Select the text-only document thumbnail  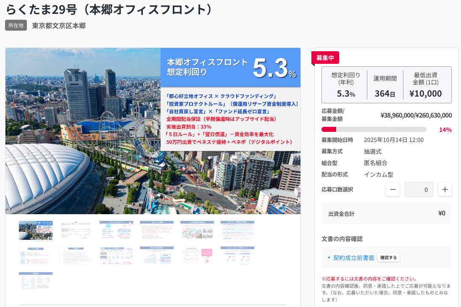[x=76, y=230]
